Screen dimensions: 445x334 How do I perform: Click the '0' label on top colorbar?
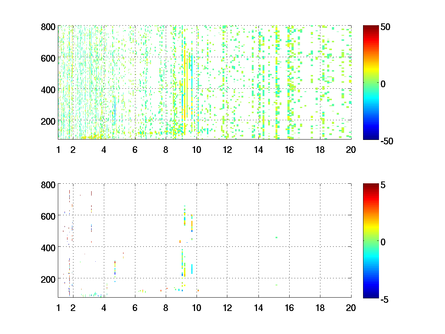click(x=383, y=84)
